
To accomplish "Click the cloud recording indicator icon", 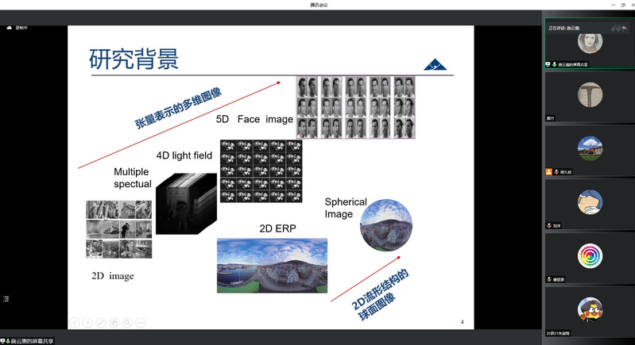I will point(10,28).
